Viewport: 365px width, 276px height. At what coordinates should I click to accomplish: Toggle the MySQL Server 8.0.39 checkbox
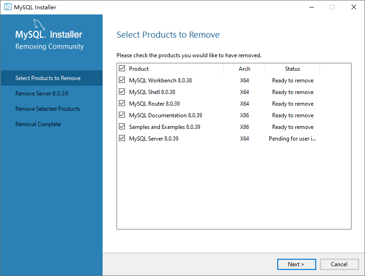[x=122, y=139]
